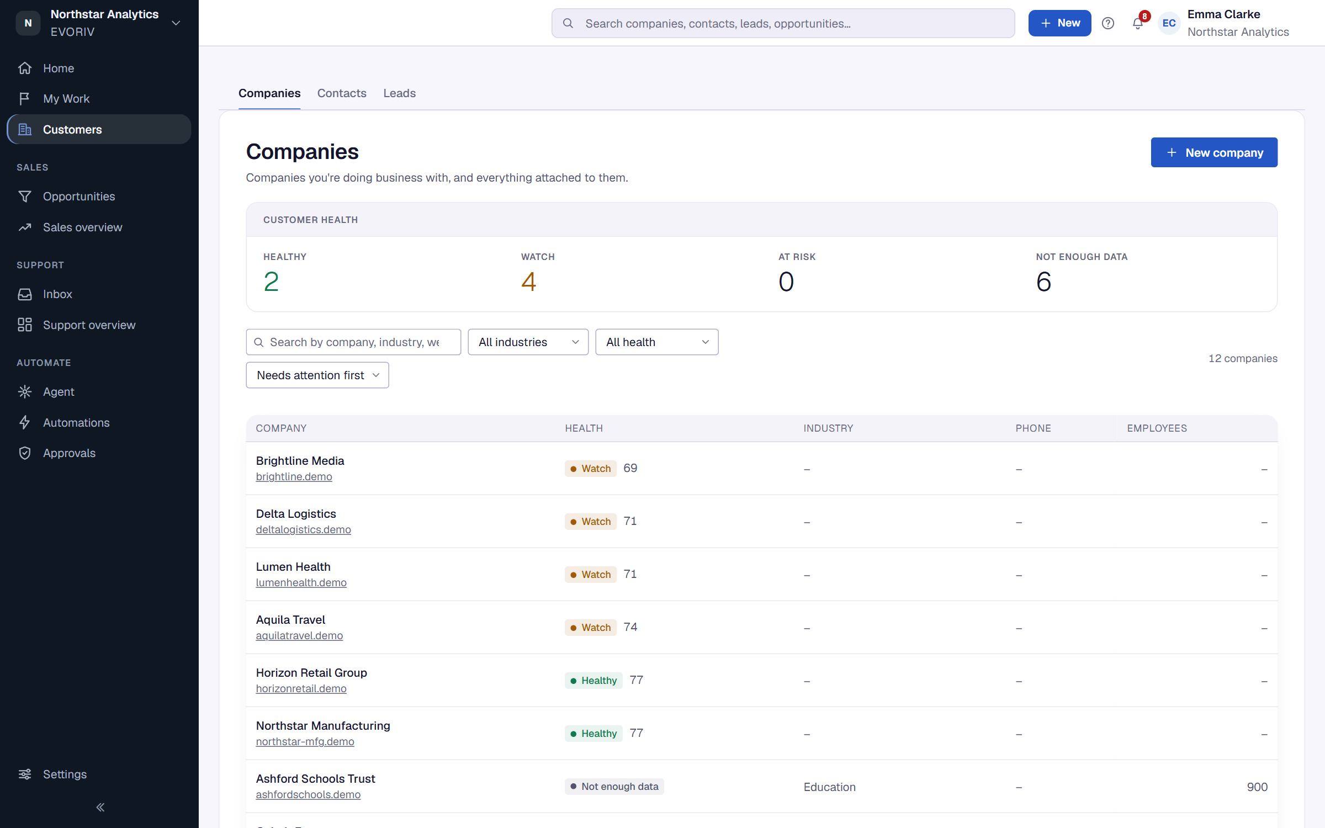
Task: Switch to the Leads tab
Action: [400, 93]
